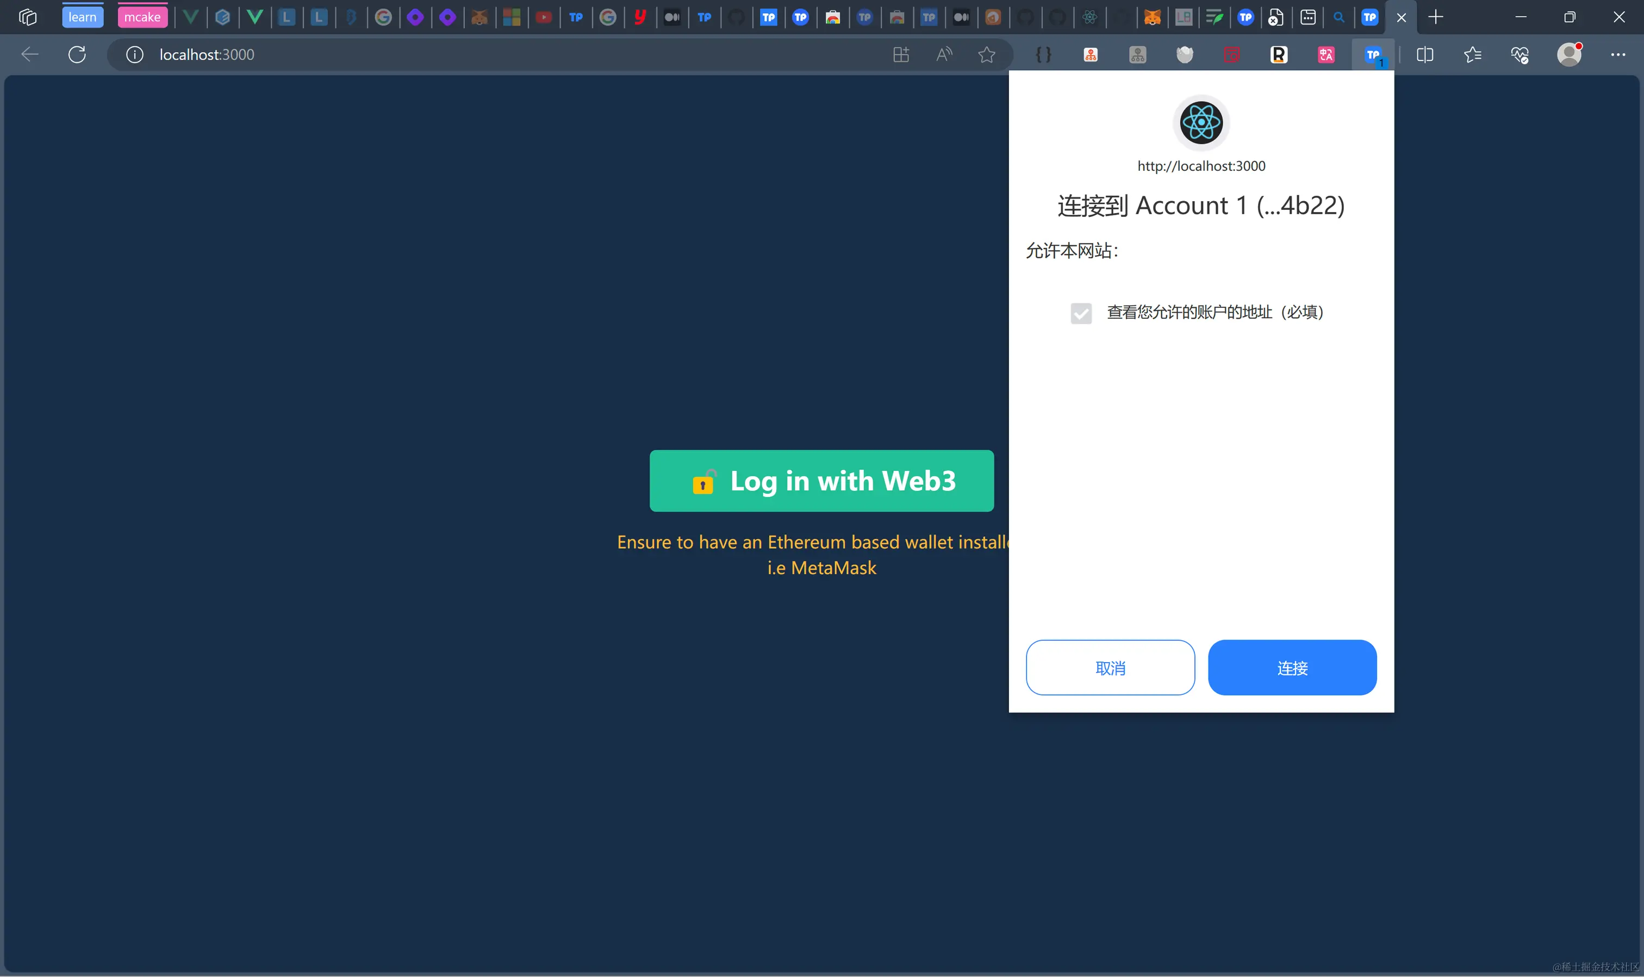Open the browser favorites list icon
1644x977 pixels.
coord(1473,55)
